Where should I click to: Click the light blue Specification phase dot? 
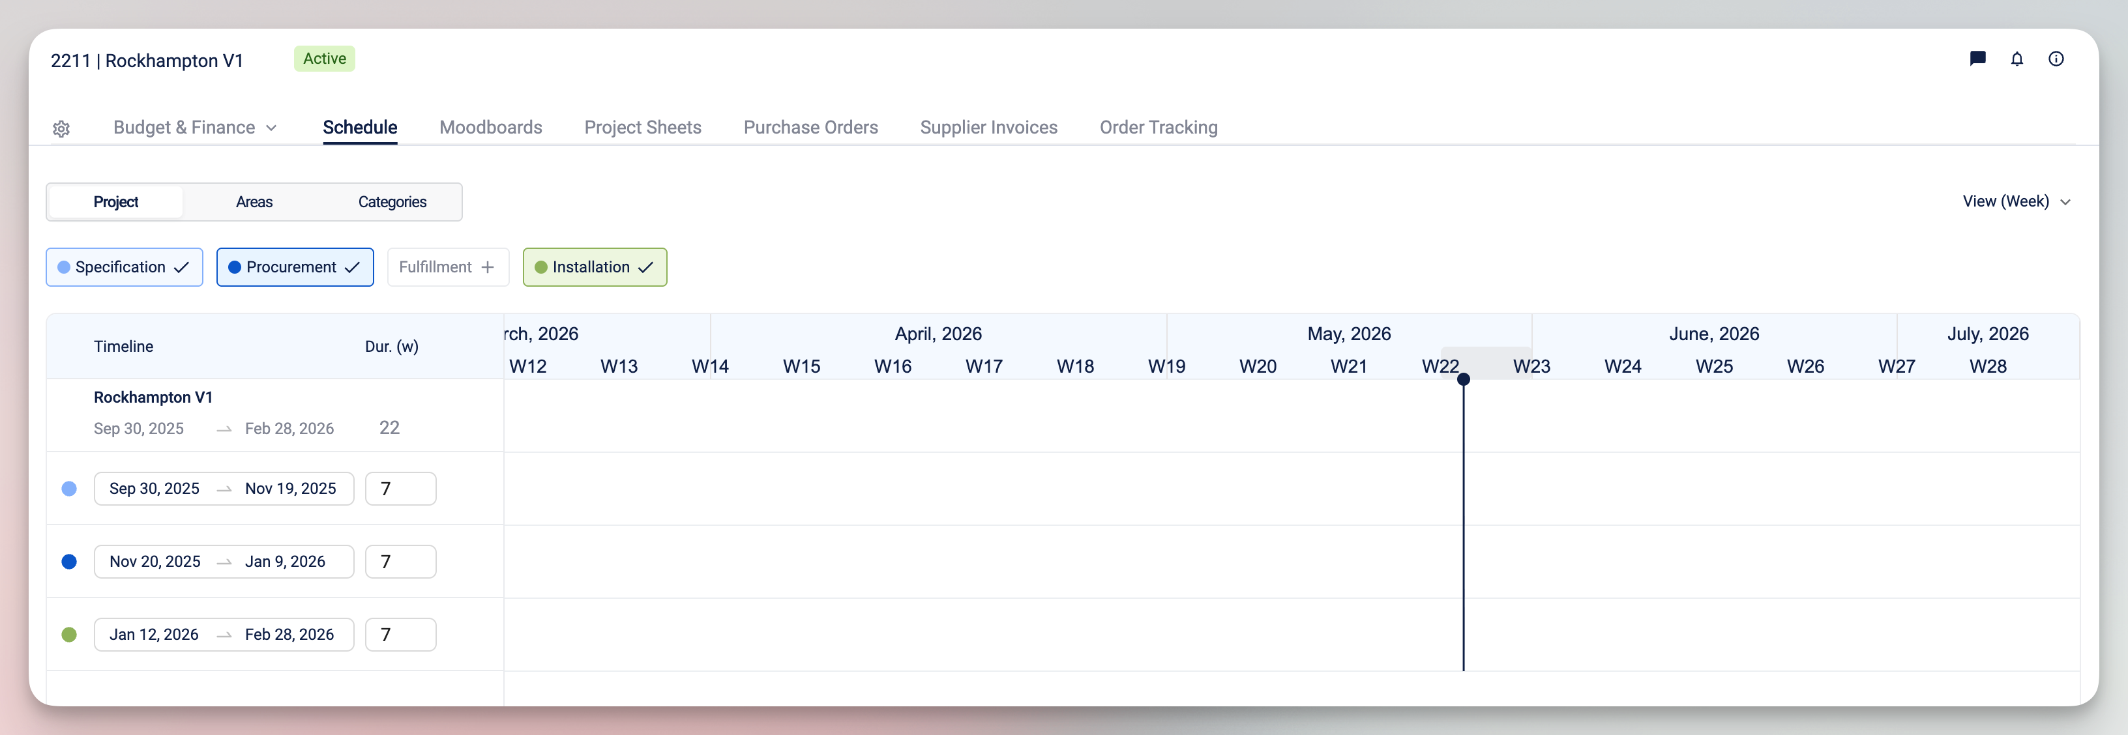coord(69,489)
